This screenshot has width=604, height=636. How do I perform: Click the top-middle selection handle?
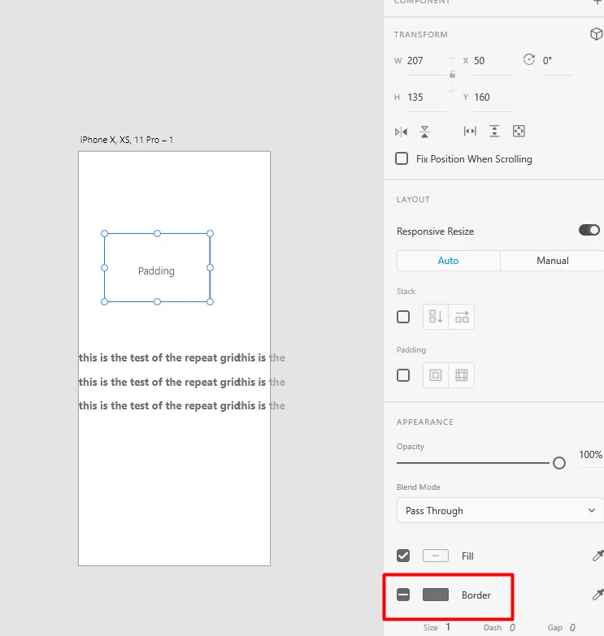tap(157, 233)
